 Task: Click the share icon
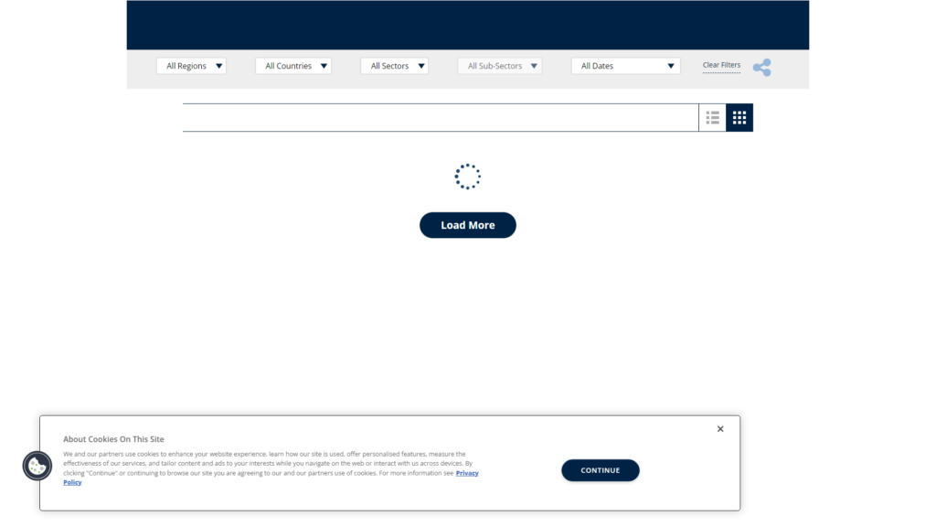(x=761, y=68)
